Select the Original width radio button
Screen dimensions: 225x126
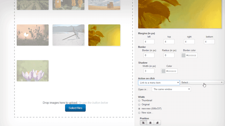139,104
